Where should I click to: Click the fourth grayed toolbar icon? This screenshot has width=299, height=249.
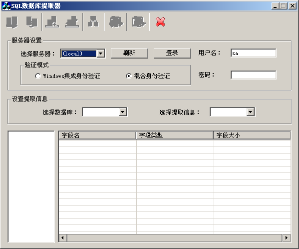[72, 22]
